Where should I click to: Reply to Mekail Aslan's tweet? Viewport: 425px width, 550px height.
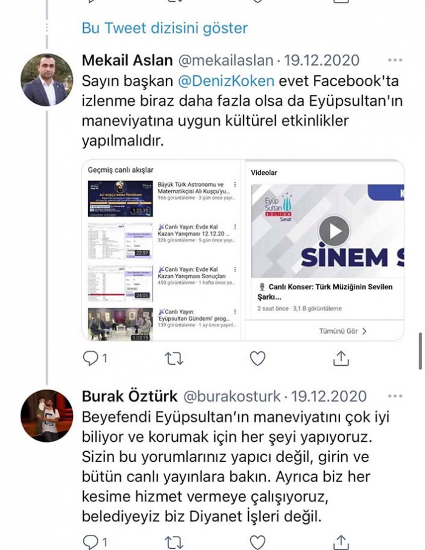tap(91, 358)
